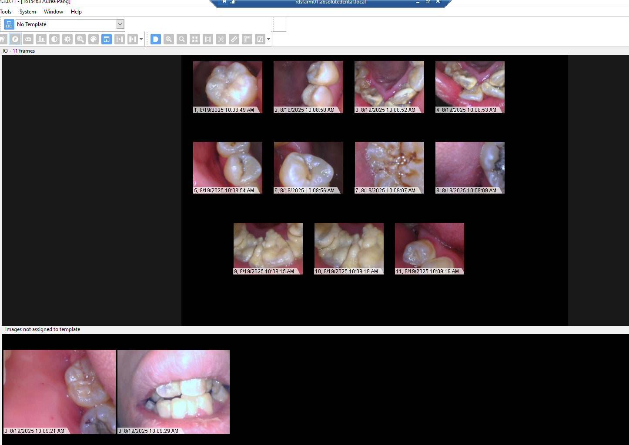This screenshot has width=629, height=445.
Task: Toggle the single tooth view button
Action: click(x=15, y=39)
